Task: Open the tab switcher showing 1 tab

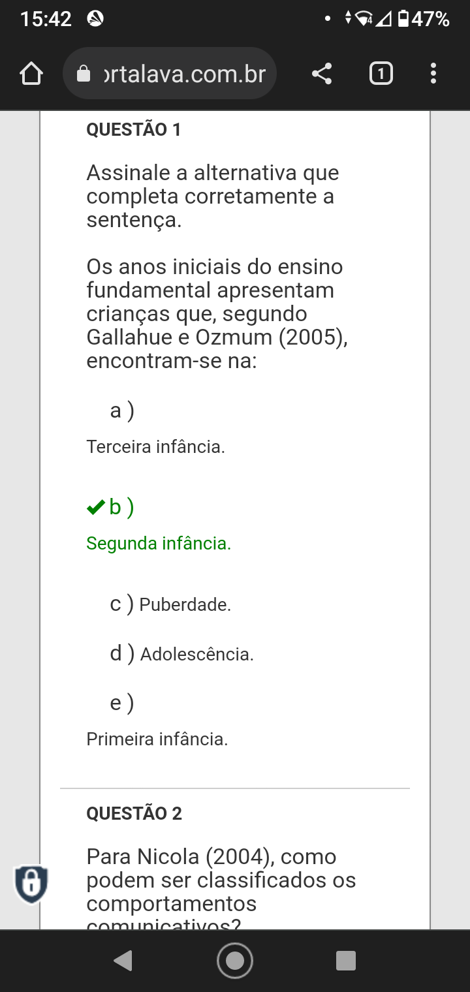Action: pos(381,74)
